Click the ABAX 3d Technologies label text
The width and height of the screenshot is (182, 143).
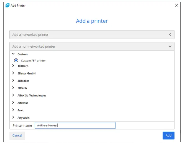(32, 96)
